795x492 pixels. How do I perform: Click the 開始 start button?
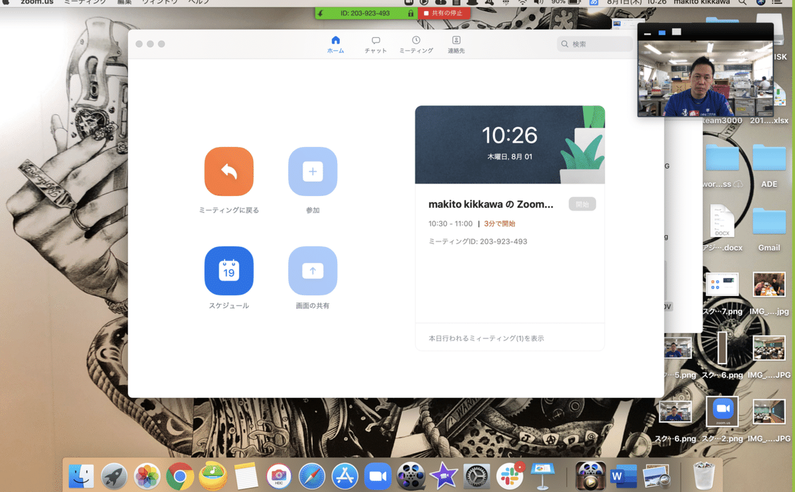pos(582,204)
